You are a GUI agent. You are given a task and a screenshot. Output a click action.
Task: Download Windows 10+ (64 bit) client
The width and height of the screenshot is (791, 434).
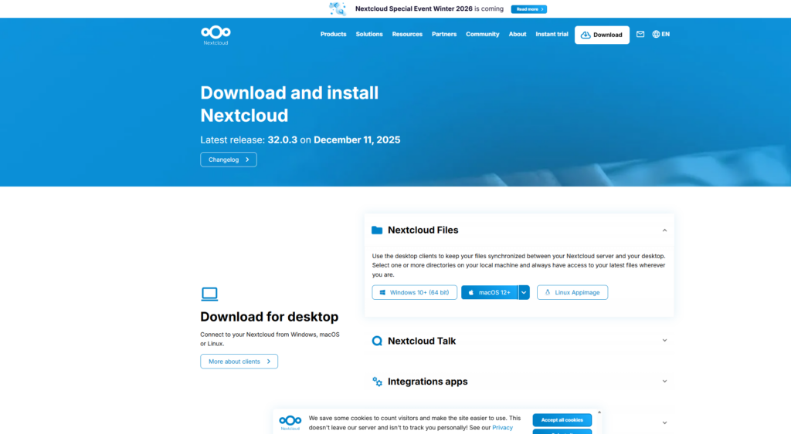point(413,293)
